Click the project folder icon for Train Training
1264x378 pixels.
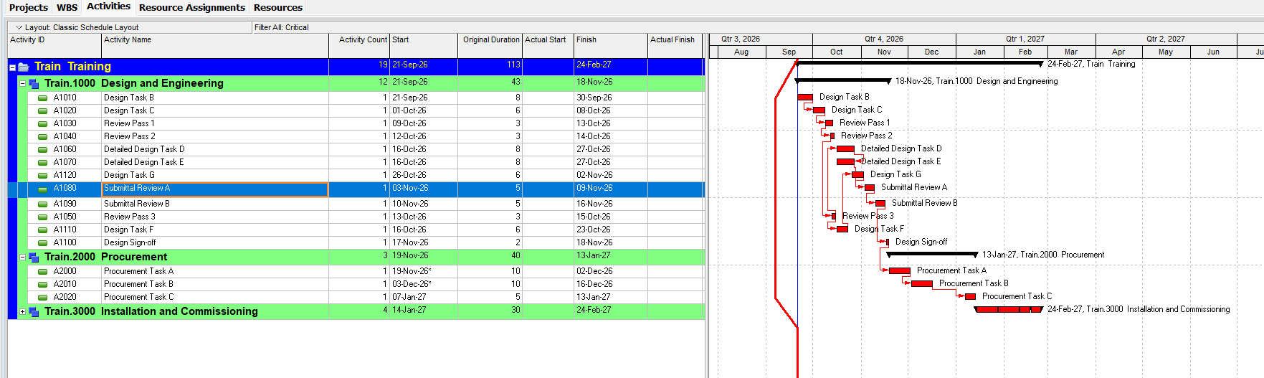pos(23,67)
